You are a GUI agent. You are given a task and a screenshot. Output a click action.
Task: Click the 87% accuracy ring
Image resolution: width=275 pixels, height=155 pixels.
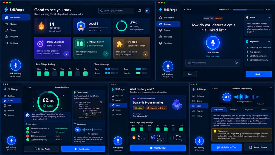(x=121, y=26)
